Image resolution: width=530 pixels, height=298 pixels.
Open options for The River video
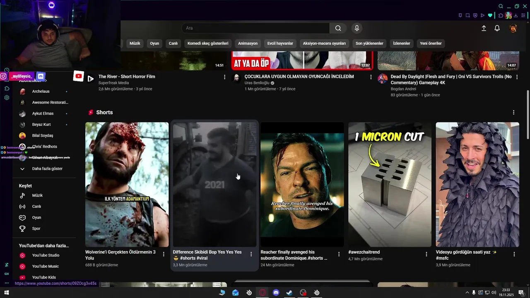(x=225, y=77)
